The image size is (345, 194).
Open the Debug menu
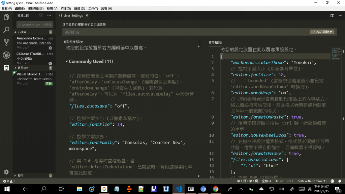[x=80, y=8]
